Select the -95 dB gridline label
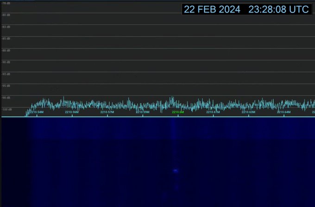 tap(6, 86)
